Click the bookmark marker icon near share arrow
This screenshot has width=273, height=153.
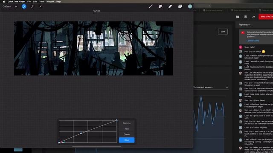246,17
